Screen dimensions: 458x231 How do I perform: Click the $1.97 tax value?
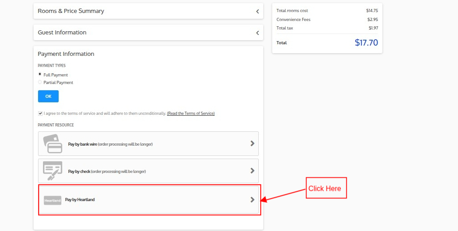pyautogui.click(x=373, y=28)
